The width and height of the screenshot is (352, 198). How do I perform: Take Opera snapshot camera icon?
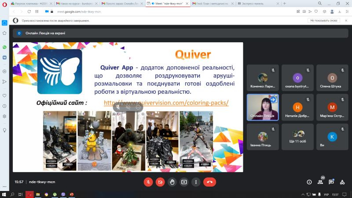click(x=304, y=11)
